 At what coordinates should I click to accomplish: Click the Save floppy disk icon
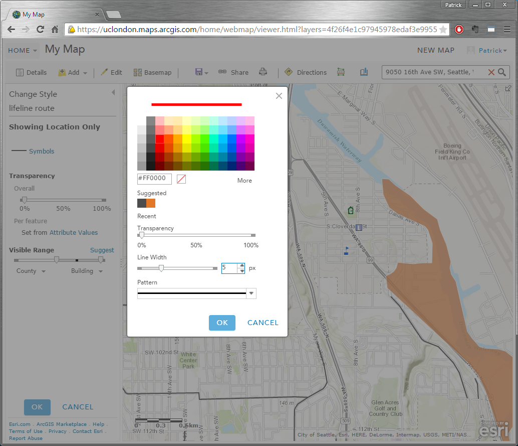pyautogui.click(x=199, y=72)
